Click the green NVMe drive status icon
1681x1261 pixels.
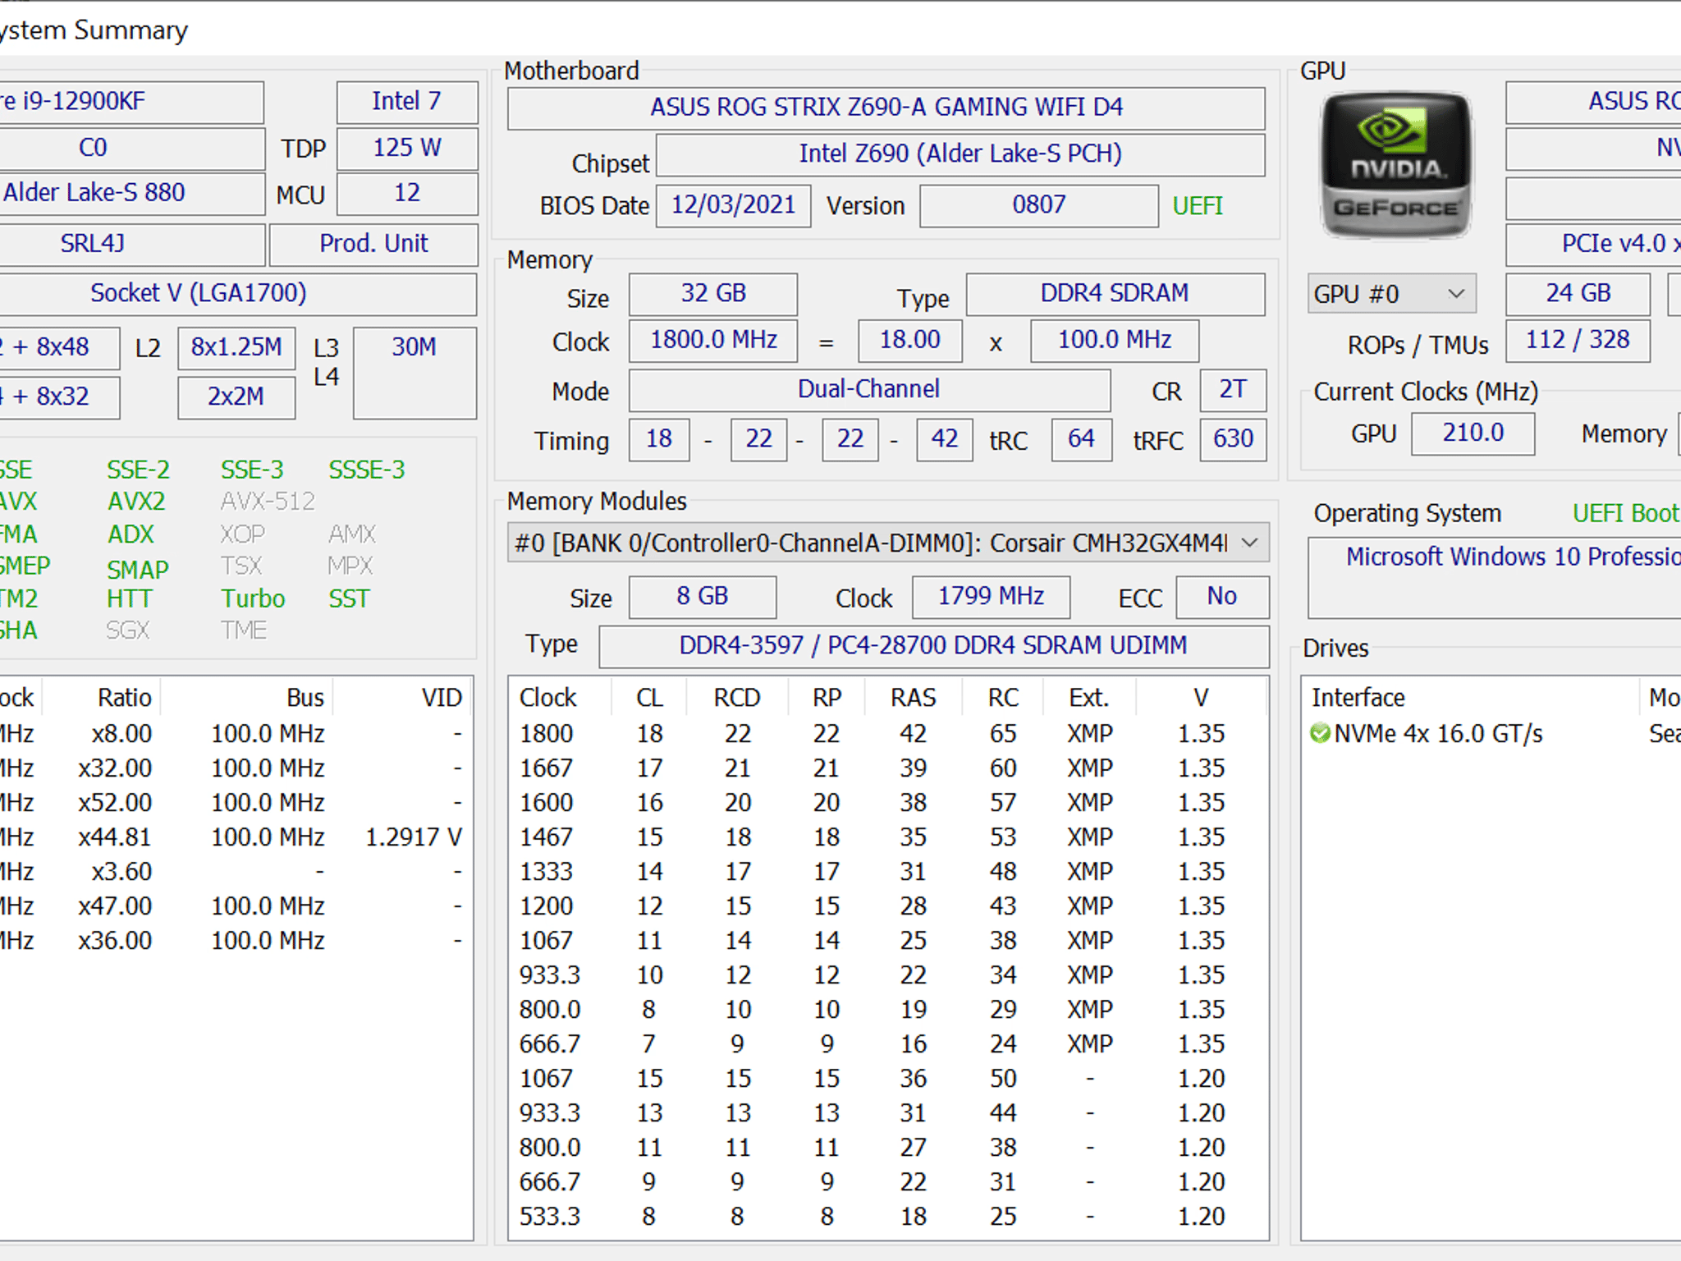click(x=1320, y=733)
